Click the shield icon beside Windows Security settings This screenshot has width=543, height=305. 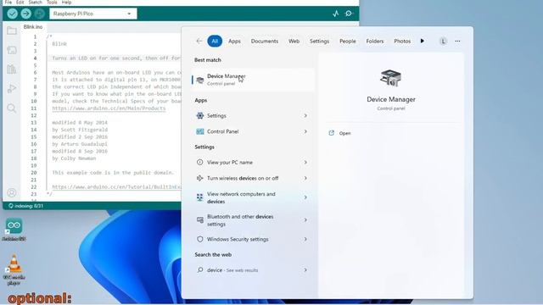coord(200,239)
